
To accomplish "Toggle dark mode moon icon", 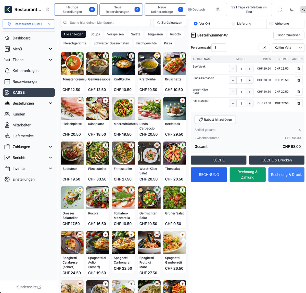I will tap(292, 10).
